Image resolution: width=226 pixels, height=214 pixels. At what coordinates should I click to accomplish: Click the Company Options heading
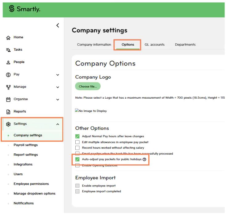(x=105, y=63)
